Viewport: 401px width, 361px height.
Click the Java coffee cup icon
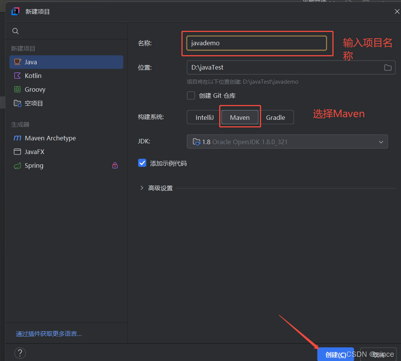click(18, 62)
